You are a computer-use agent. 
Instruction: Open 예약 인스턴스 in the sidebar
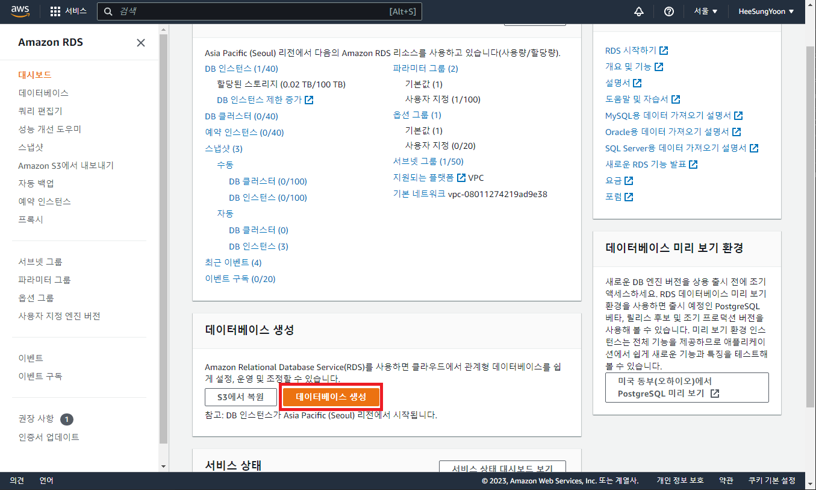(x=44, y=201)
